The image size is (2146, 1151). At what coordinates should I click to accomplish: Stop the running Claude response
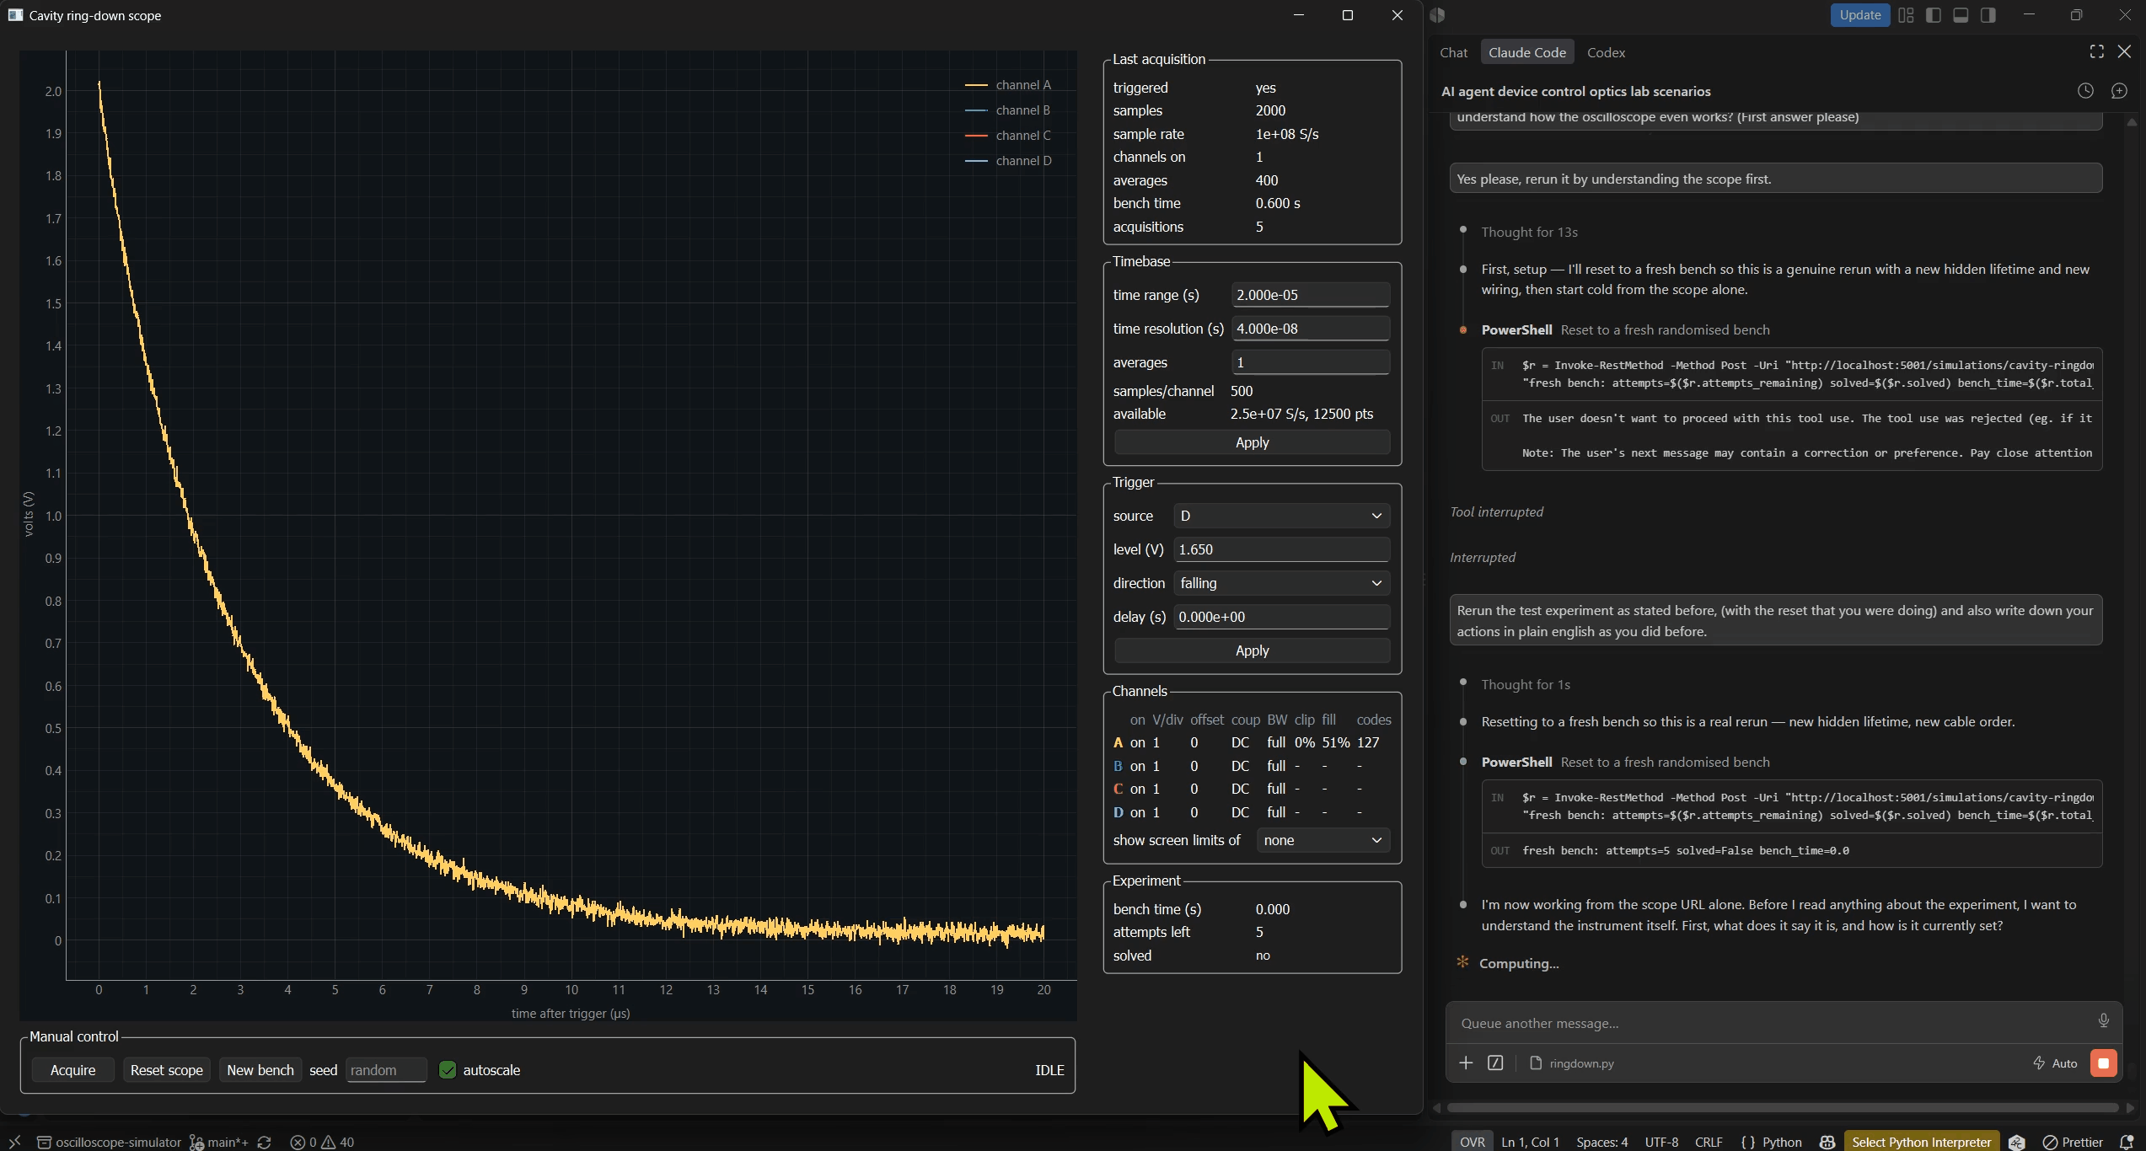(x=2104, y=1063)
